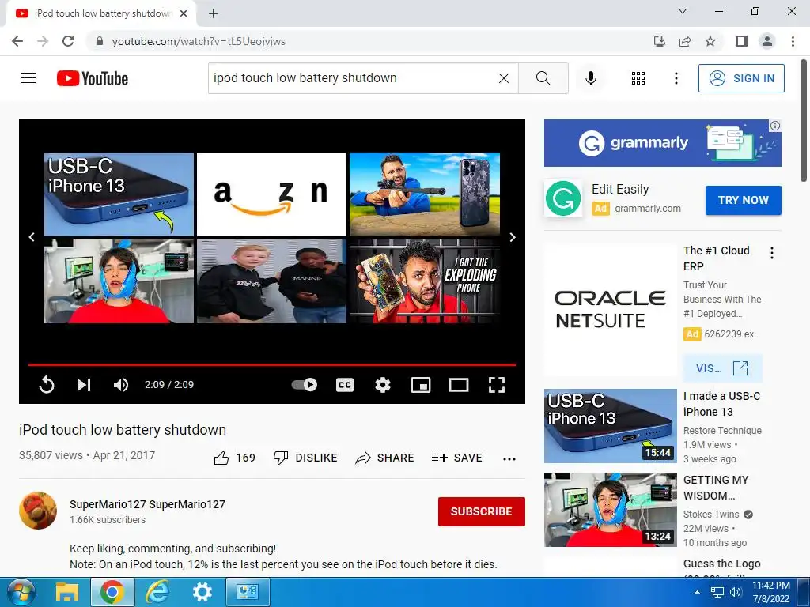Toggle closed captions CC button
This screenshot has width=810, height=607.
[345, 385]
